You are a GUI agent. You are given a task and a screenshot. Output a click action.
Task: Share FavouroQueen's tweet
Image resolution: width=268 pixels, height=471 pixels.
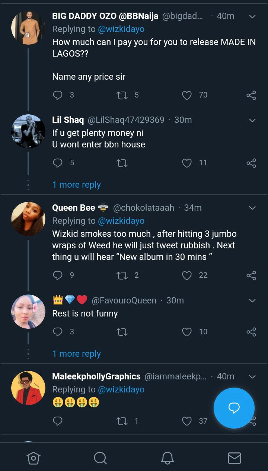(251, 332)
